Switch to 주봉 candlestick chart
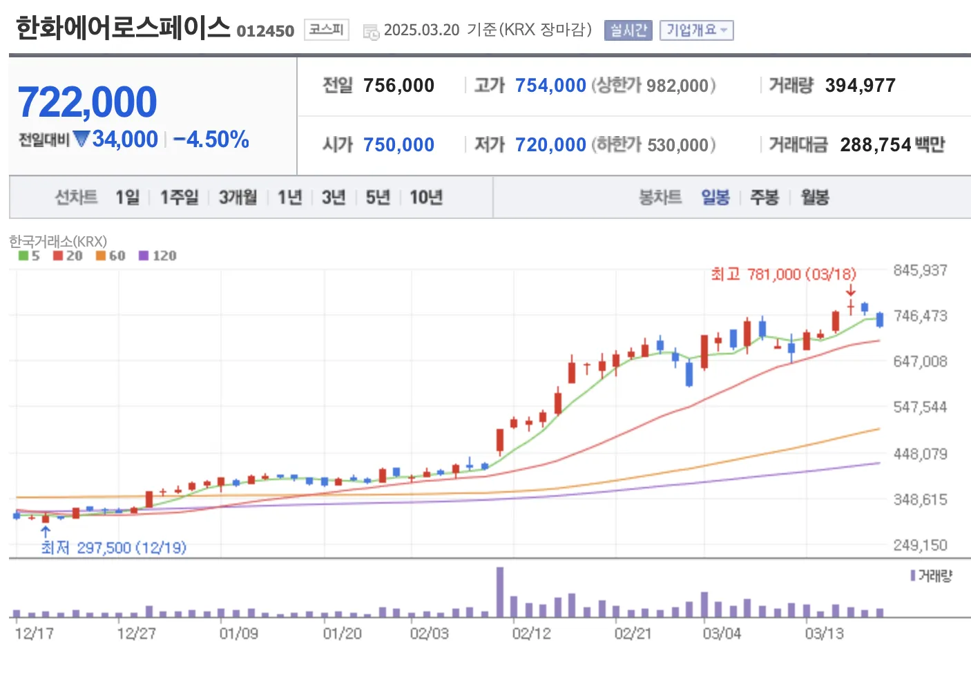 tap(765, 198)
